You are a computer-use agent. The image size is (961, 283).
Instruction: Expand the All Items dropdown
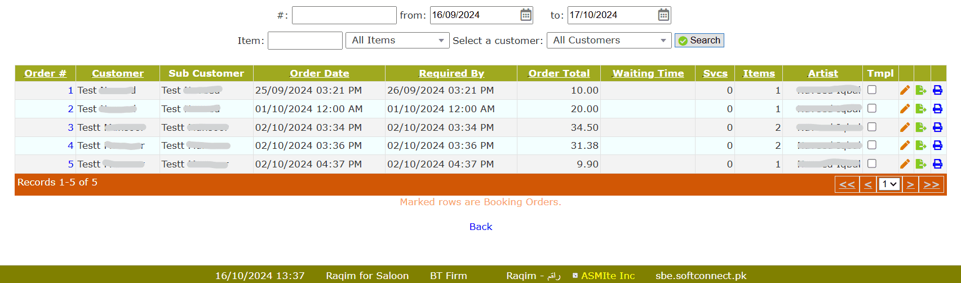pos(397,41)
